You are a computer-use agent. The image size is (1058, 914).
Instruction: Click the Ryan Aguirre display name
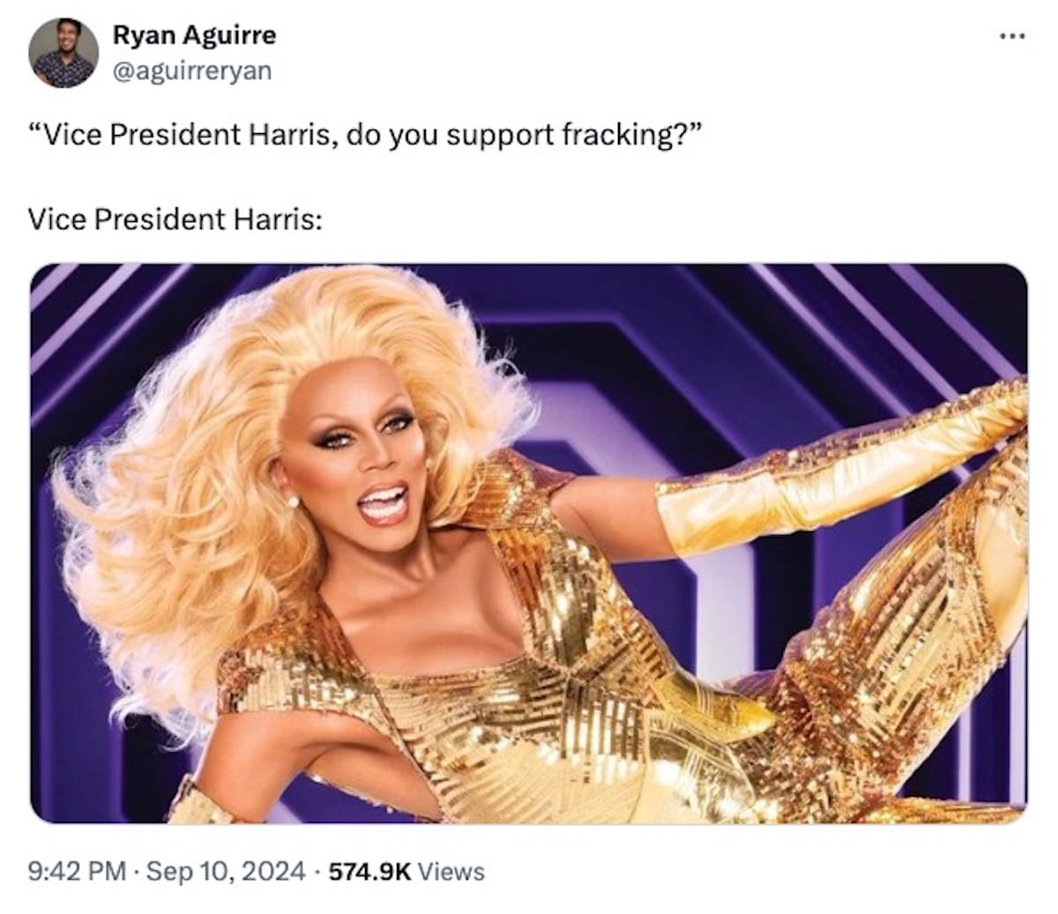coord(194,34)
